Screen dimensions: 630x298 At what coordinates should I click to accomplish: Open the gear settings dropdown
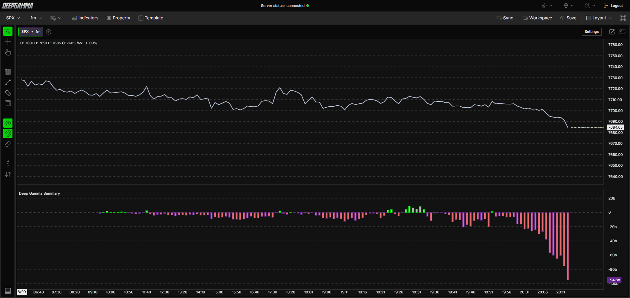pos(569,6)
